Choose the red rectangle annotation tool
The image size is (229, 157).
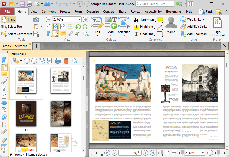tap(160, 34)
